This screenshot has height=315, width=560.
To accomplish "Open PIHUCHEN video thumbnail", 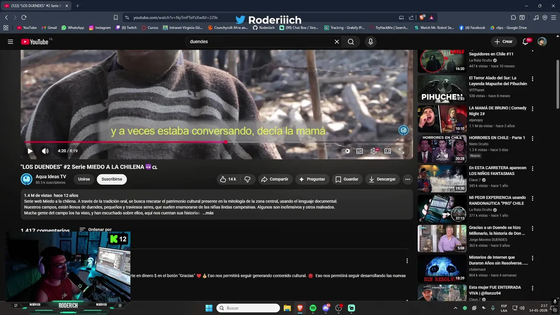I will coord(442,89).
